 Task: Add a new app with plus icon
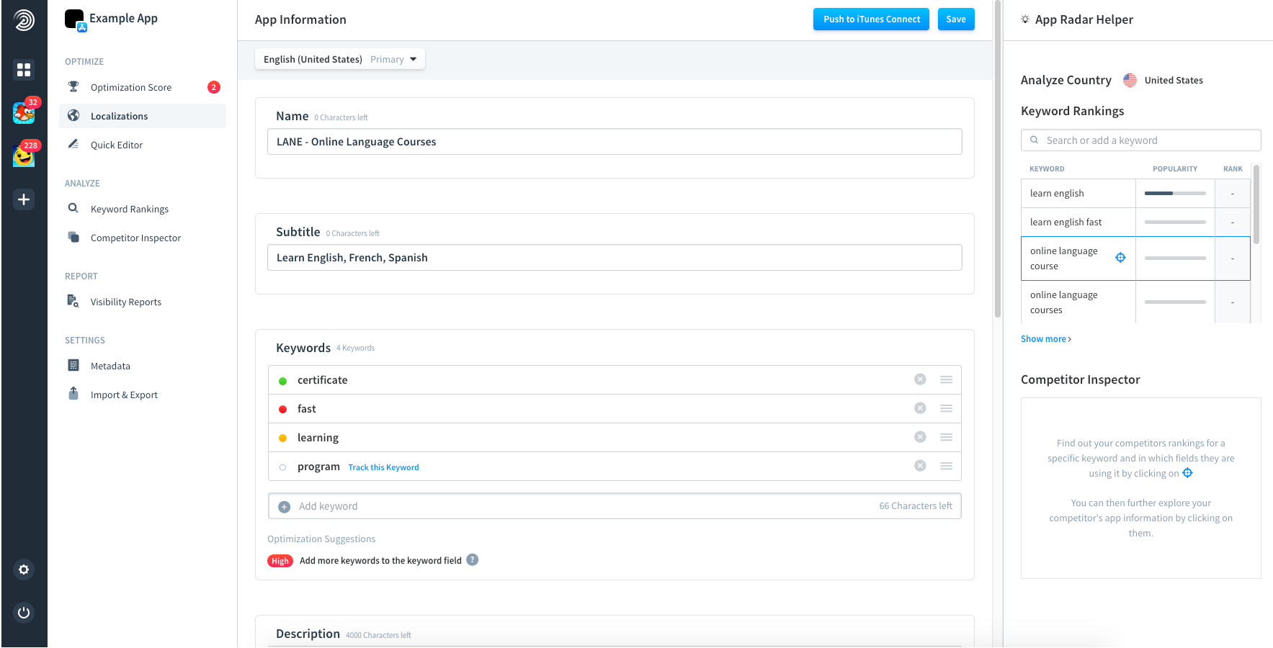(24, 199)
